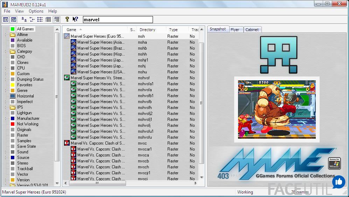Select the Originals filter
The image size is (349, 197).
(x=24, y=130)
